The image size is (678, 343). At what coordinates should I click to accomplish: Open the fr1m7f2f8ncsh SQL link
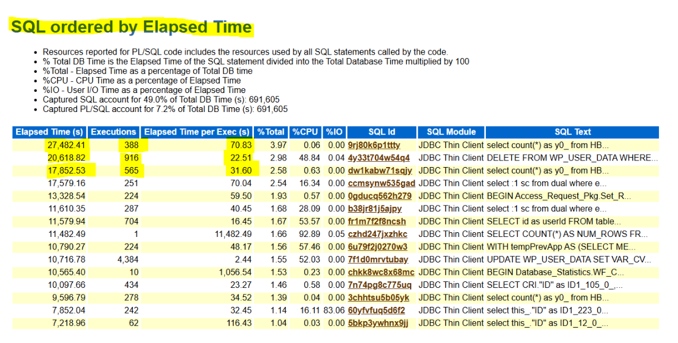tap(377, 222)
